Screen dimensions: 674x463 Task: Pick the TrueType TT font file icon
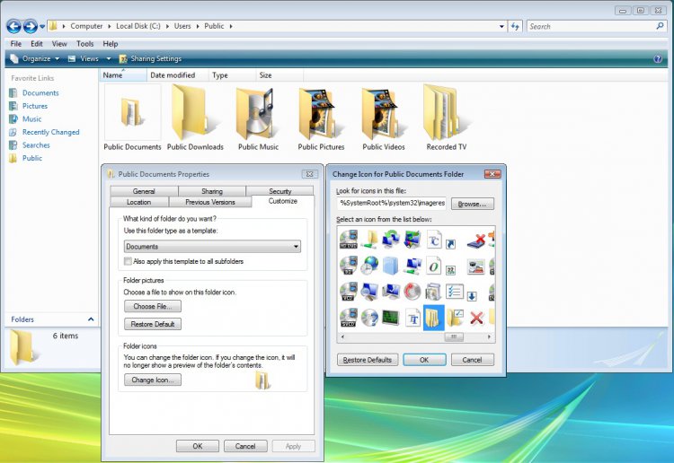coord(412,318)
